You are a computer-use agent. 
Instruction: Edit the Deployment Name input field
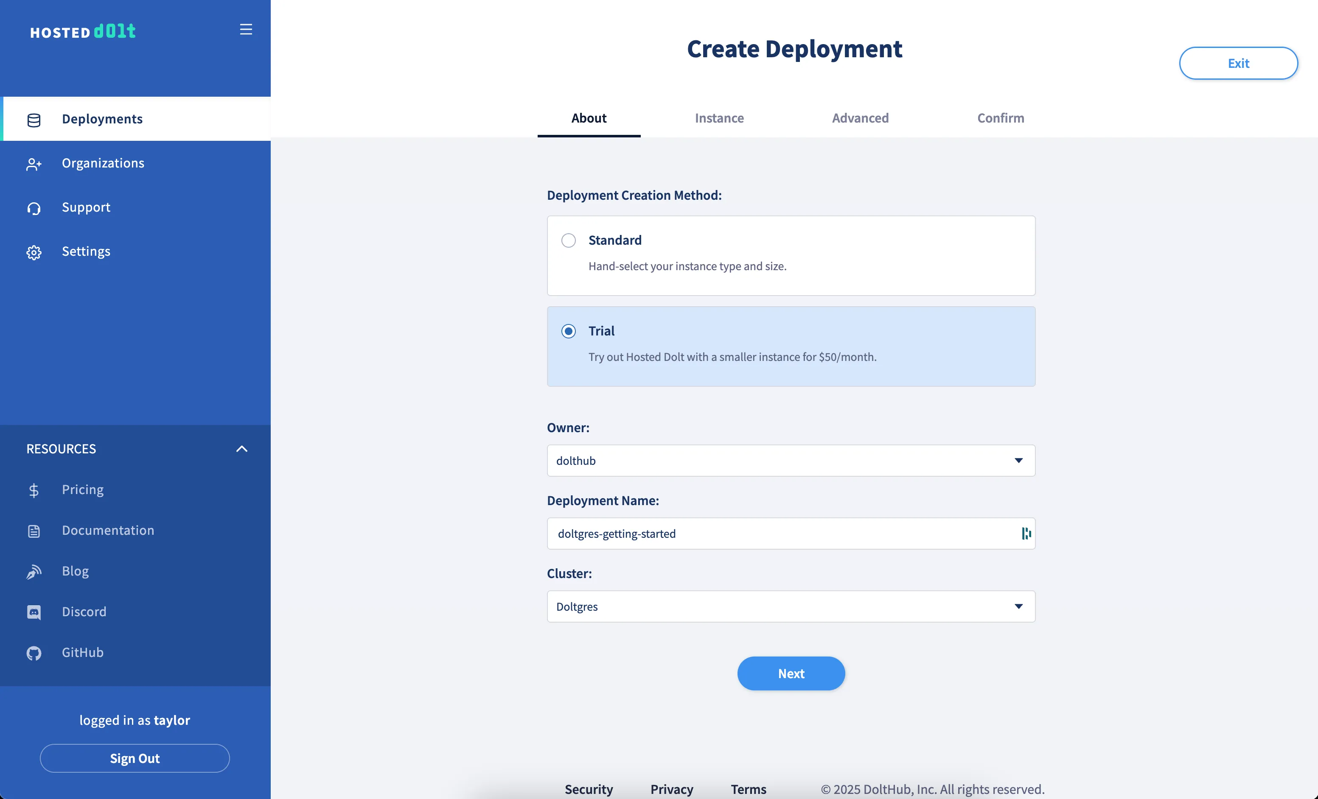point(749,534)
